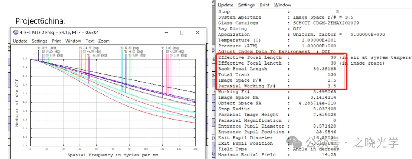Click the Diff. Limit legend label

tap(43, 48)
